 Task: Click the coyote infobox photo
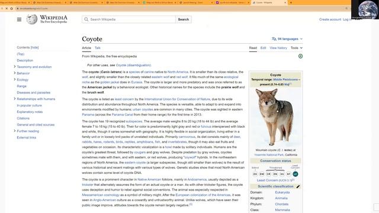275,117
